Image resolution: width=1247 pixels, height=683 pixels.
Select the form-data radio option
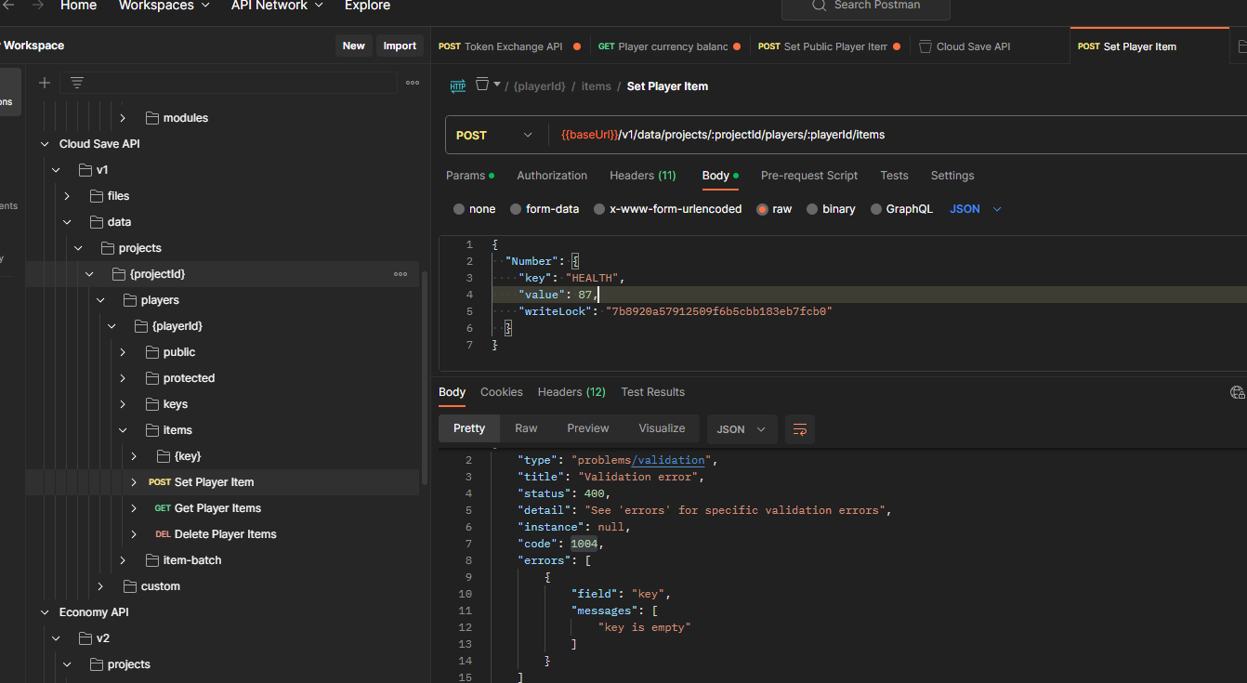pos(515,209)
